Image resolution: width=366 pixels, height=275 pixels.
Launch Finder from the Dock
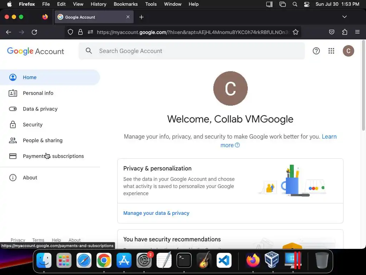(44, 260)
